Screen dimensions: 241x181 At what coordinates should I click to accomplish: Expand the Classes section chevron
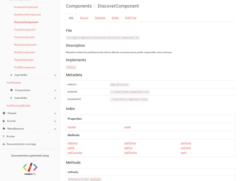click(x=55, y=114)
